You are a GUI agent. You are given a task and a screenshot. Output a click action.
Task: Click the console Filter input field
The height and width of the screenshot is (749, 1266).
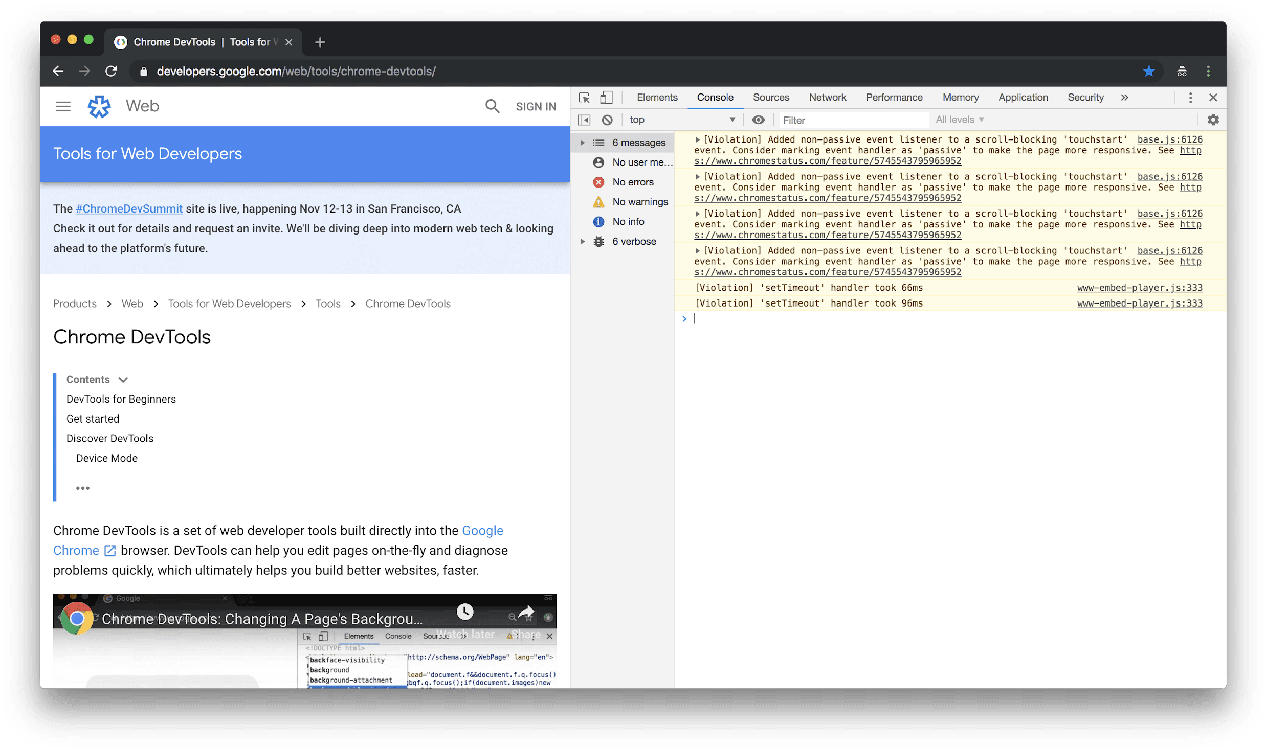853,120
